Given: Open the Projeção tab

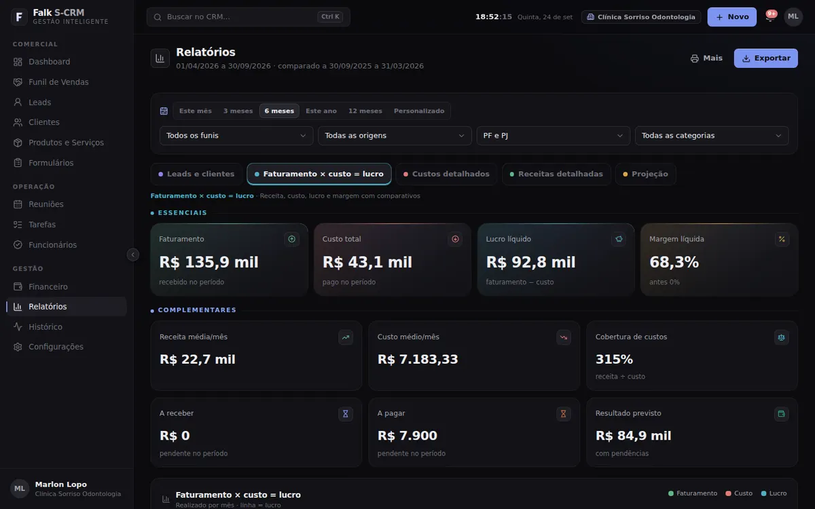Looking at the screenshot, I should (x=645, y=174).
